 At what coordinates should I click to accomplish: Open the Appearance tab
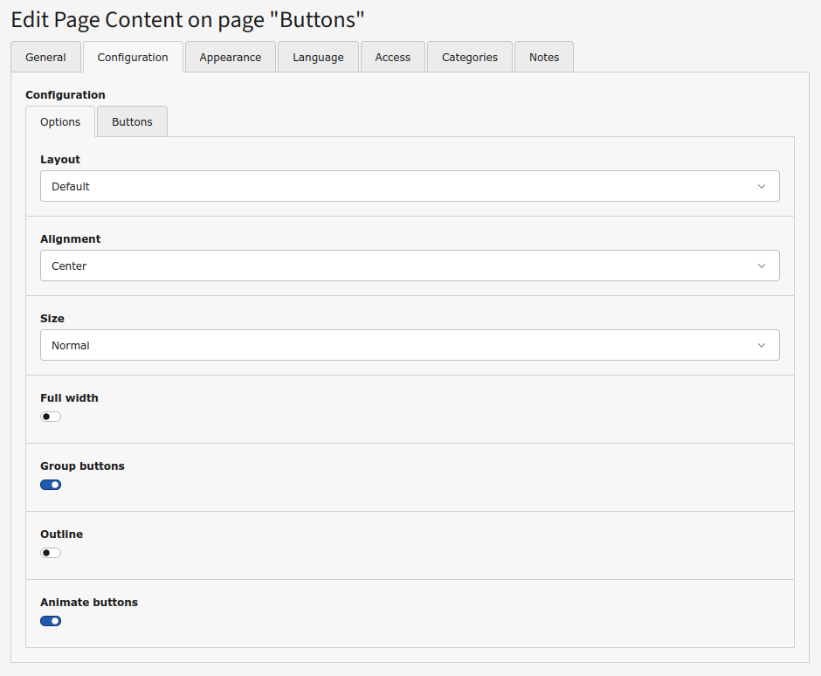pyautogui.click(x=230, y=58)
